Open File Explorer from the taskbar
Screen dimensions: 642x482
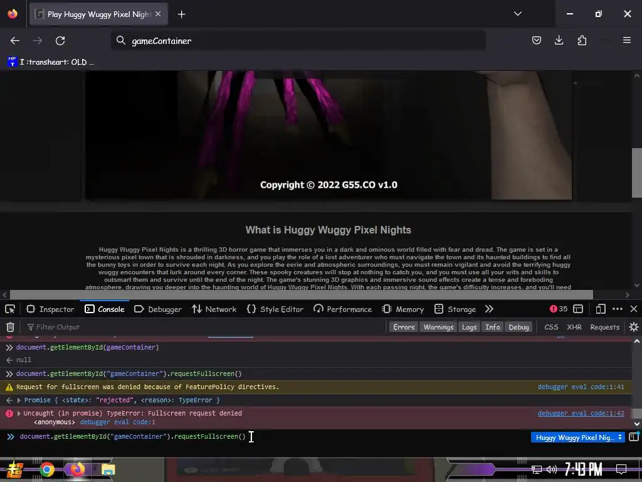(108, 469)
